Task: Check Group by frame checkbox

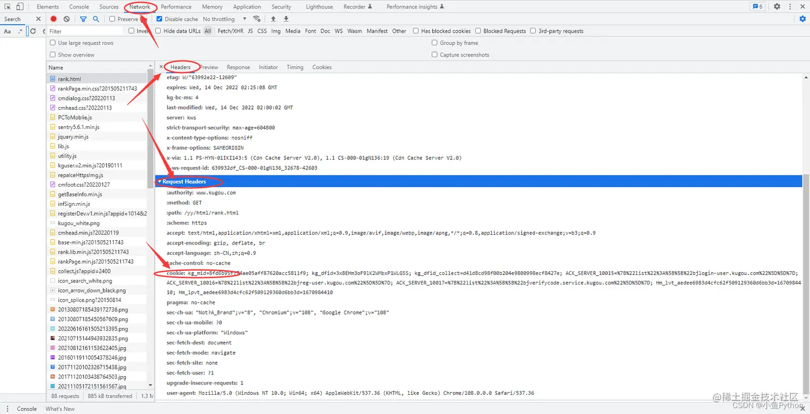Action: pyautogui.click(x=435, y=43)
